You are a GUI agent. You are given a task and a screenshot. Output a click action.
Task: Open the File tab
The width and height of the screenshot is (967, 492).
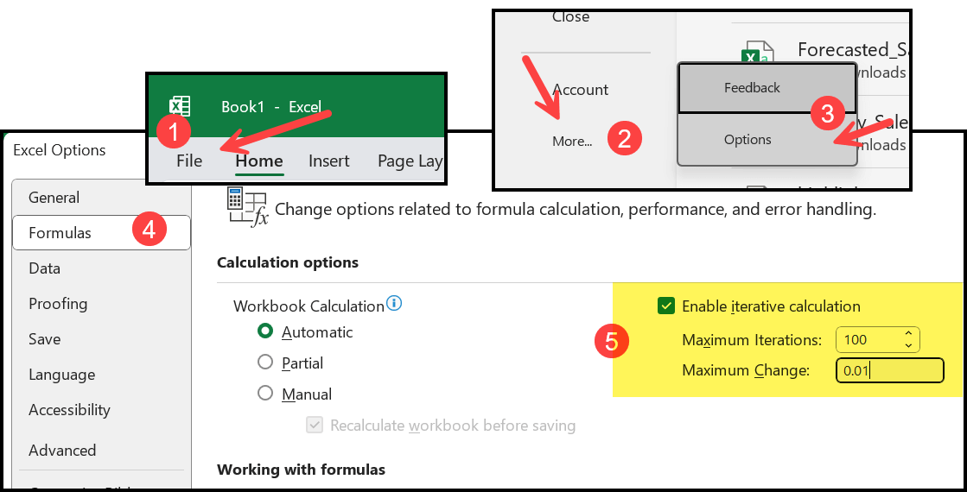click(x=189, y=161)
